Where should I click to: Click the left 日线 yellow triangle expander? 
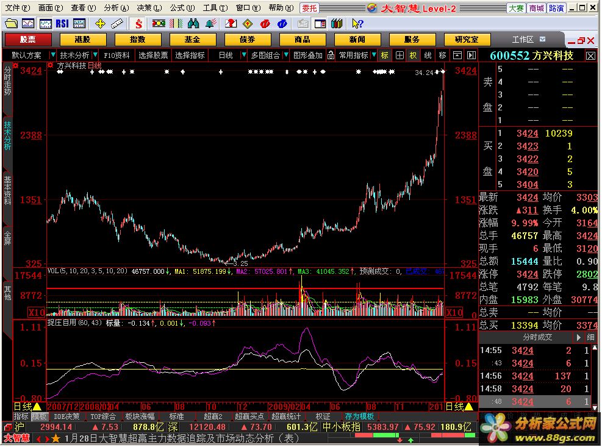click(x=37, y=407)
